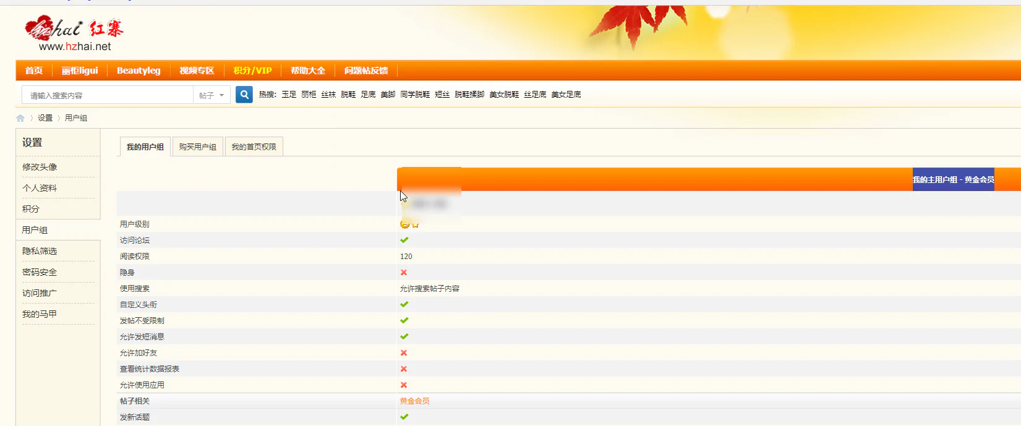Screen dimensions: 1021x426
Task: Open 访问推广 in the settings sidebar
Action: pos(40,293)
